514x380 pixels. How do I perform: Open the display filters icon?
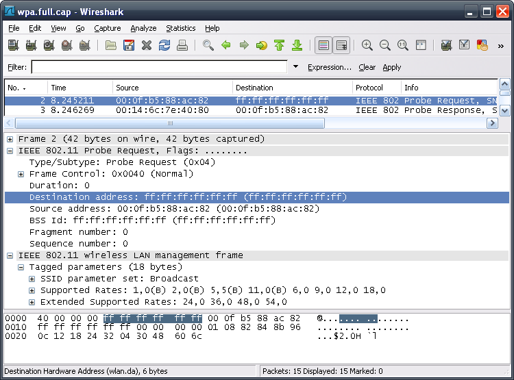pos(464,45)
